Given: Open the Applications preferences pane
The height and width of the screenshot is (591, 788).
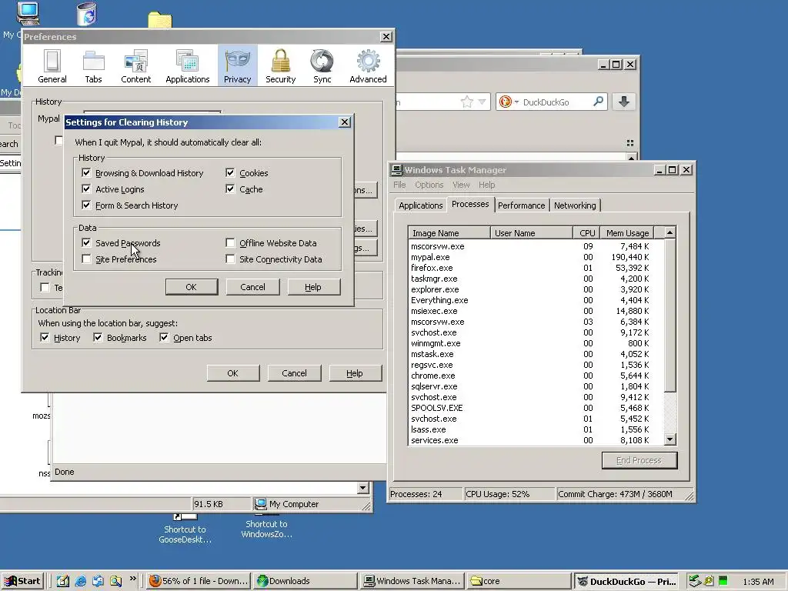Looking at the screenshot, I should tap(188, 66).
